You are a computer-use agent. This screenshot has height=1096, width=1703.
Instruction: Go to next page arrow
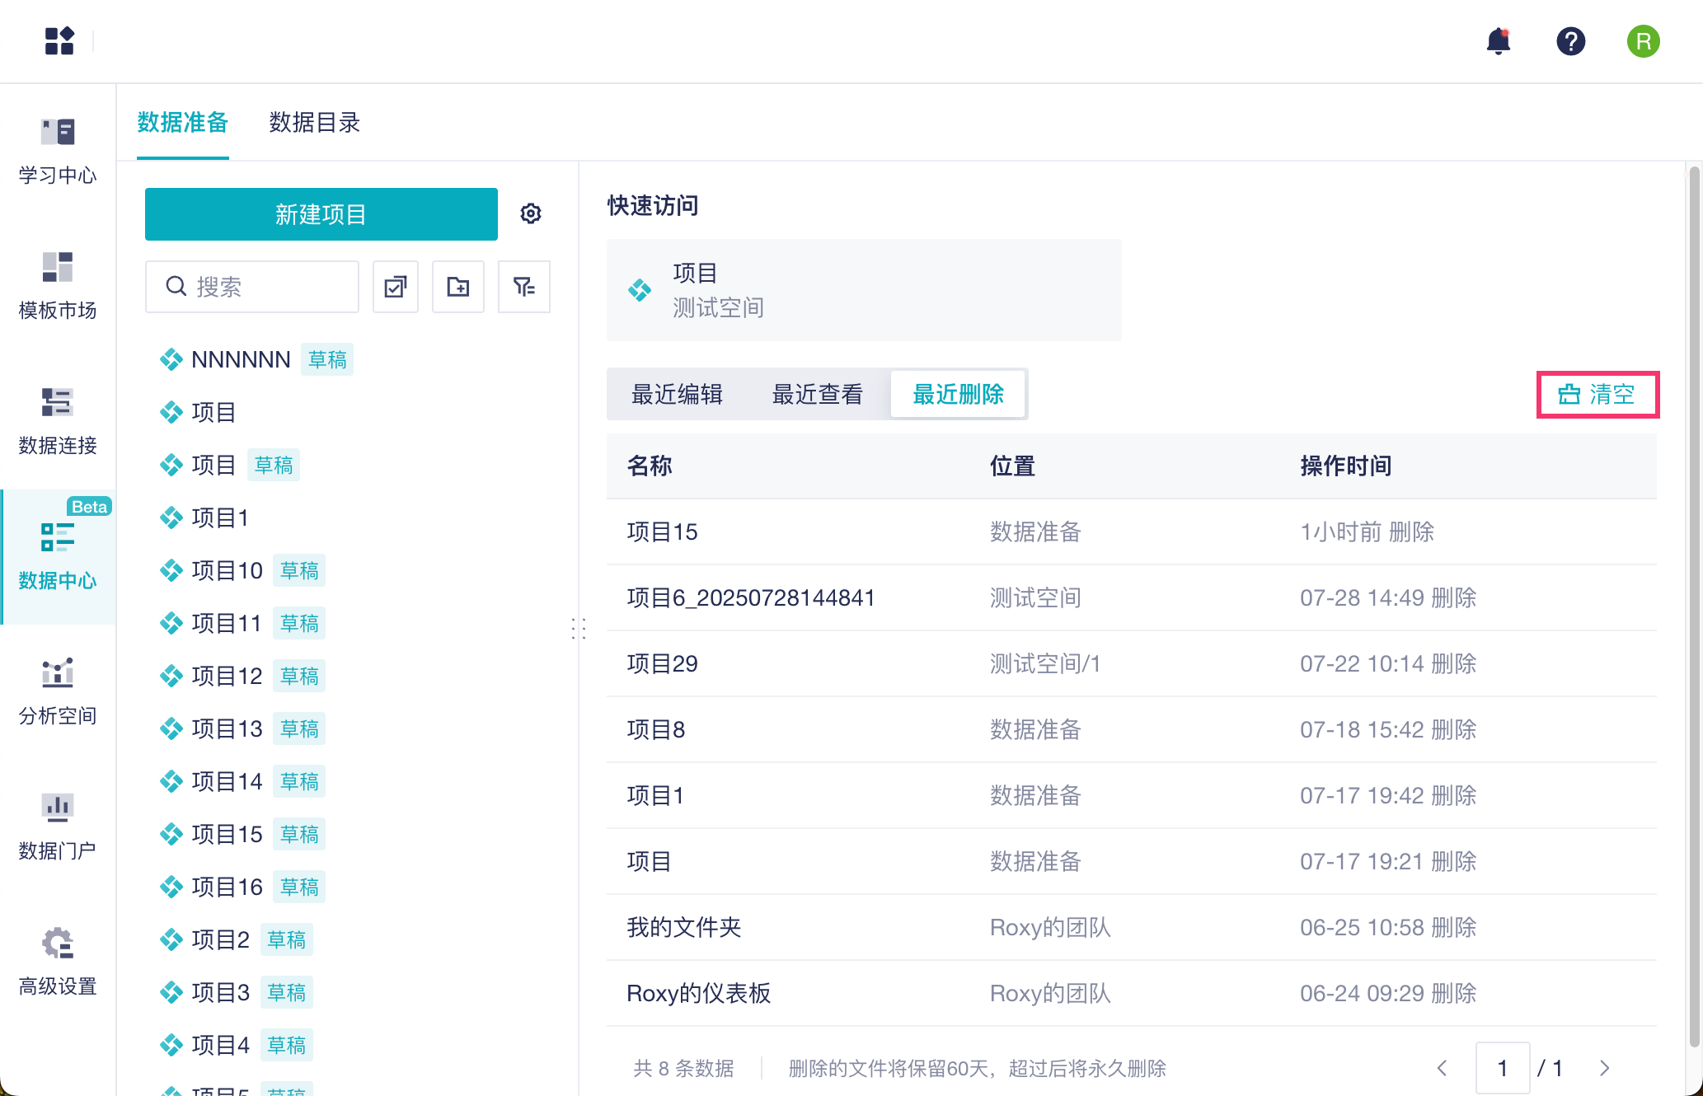click(1604, 1069)
